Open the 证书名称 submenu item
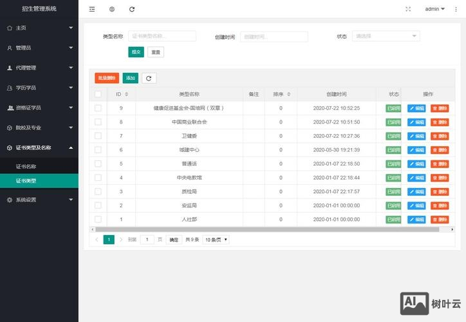This screenshot has height=322, width=466. pyautogui.click(x=39, y=166)
